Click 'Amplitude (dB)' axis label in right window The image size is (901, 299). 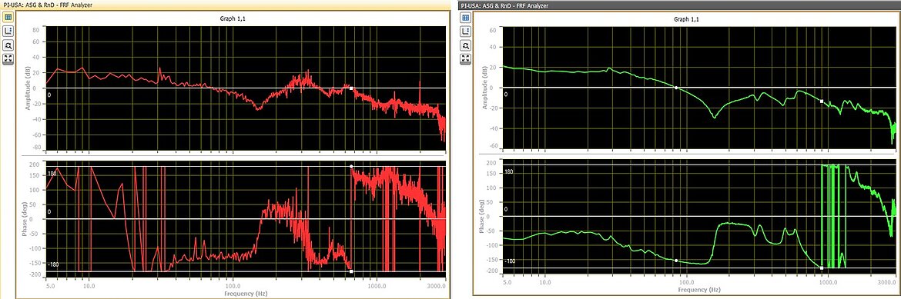[x=486, y=87]
